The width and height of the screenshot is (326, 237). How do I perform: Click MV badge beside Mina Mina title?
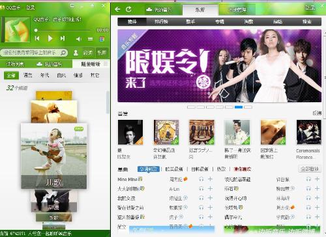[x=140, y=179]
